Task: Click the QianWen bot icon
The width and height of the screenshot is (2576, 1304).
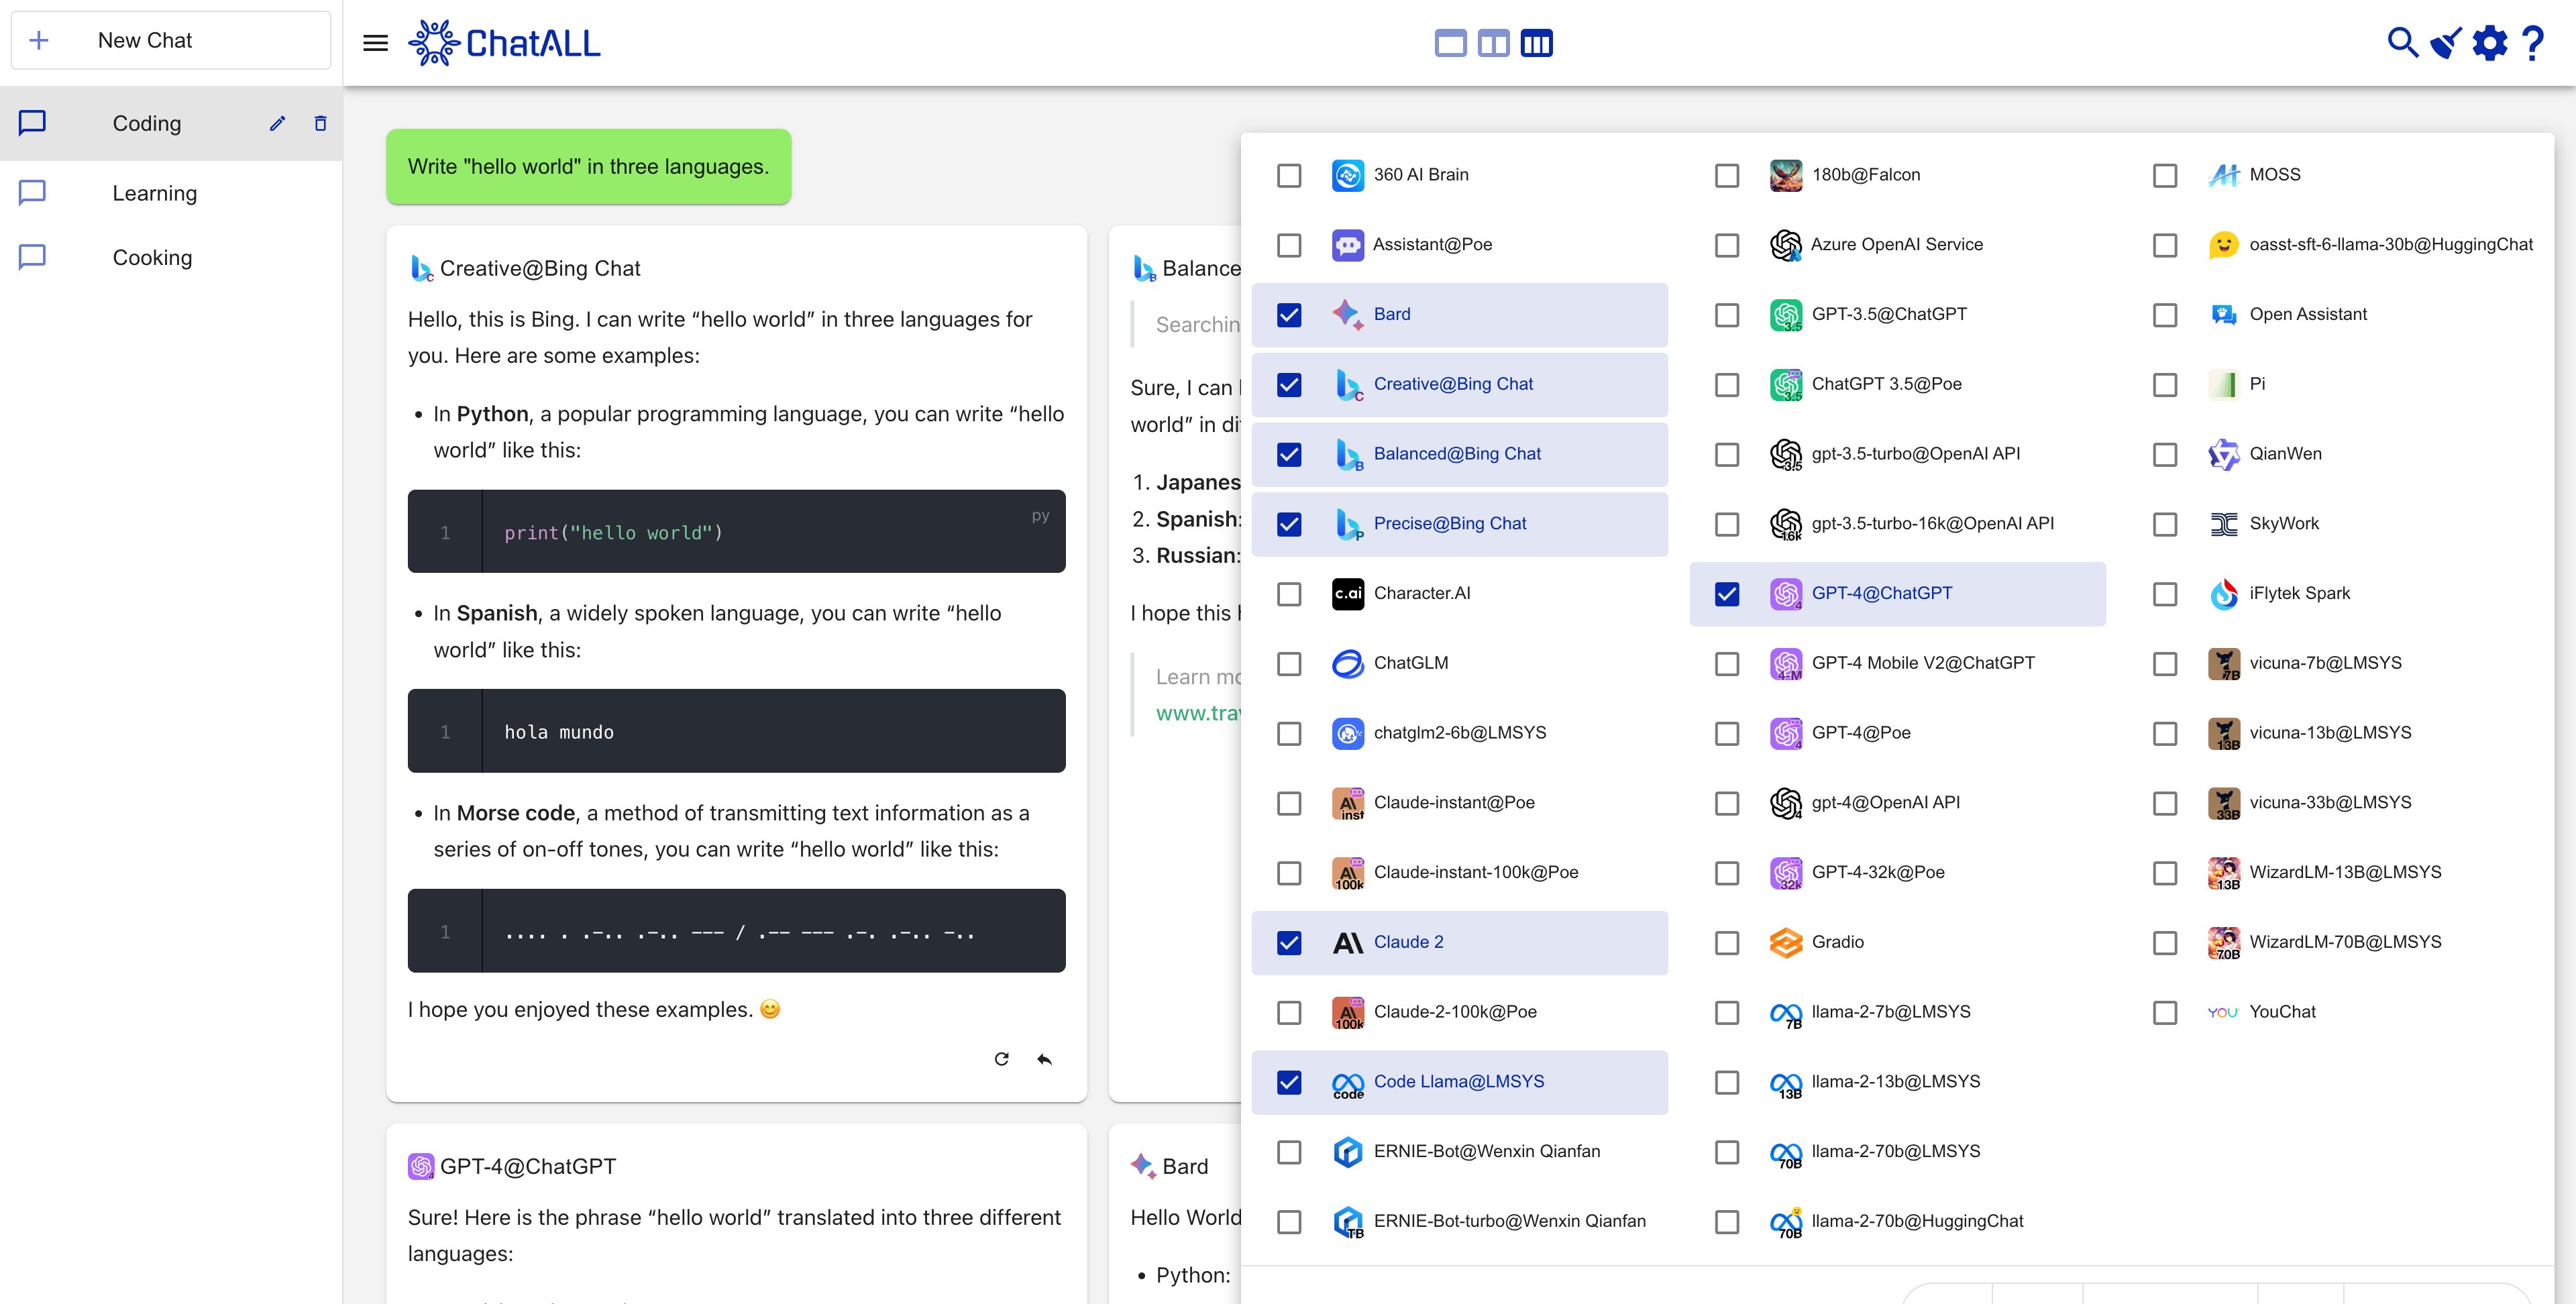Action: coord(2224,454)
